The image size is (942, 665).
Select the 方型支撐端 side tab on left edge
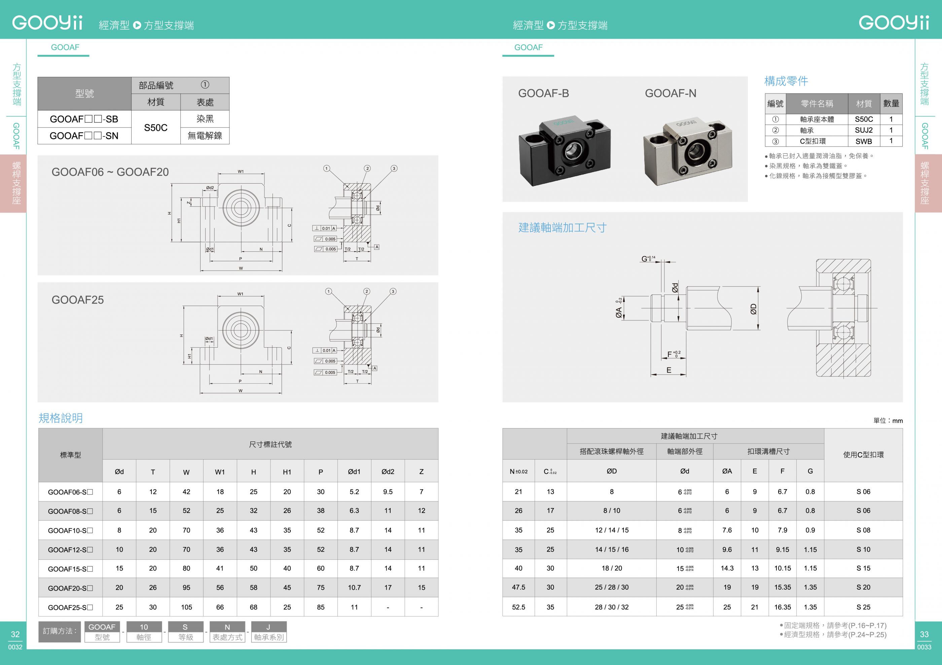(16, 84)
